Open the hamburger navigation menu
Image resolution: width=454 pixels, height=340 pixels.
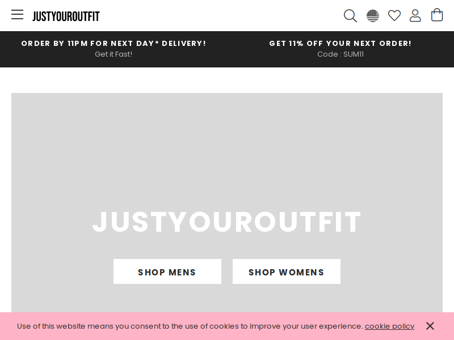coord(18,15)
